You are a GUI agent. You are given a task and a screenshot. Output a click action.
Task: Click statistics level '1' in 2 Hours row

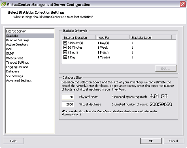click(x=132, y=52)
